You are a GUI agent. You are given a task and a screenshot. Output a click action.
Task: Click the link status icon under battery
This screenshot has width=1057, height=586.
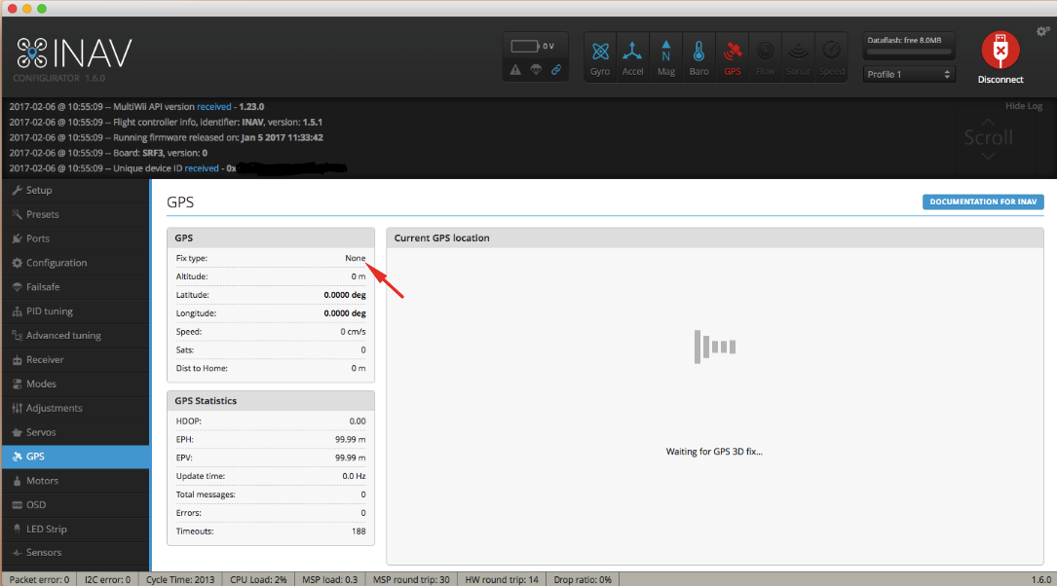pos(556,69)
